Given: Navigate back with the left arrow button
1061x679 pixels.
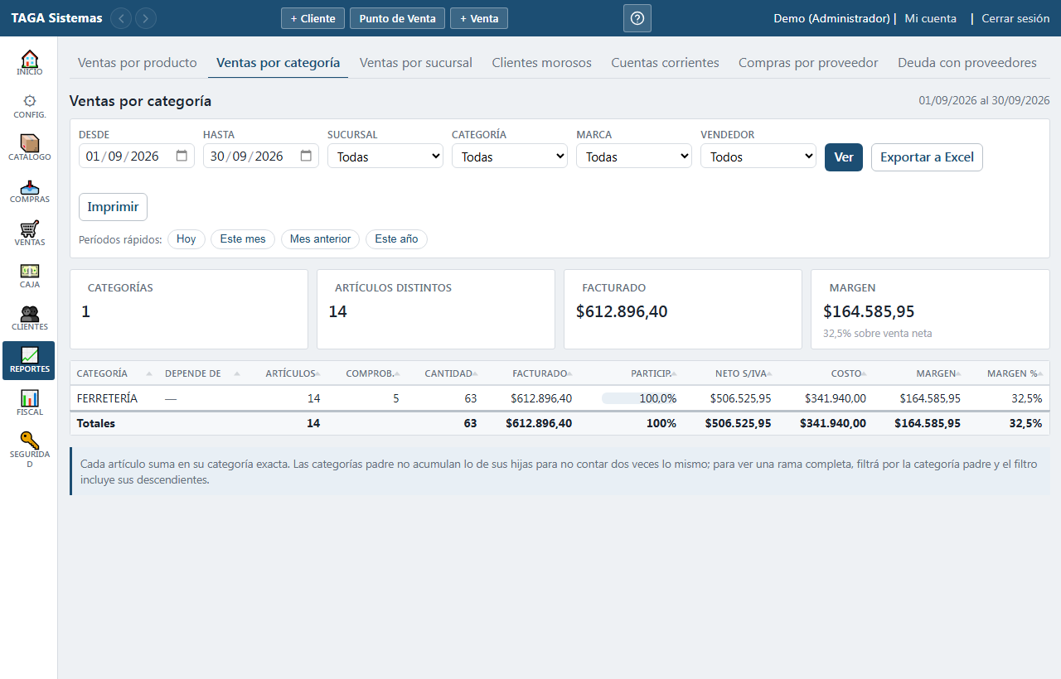Looking at the screenshot, I should click(x=121, y=18).
